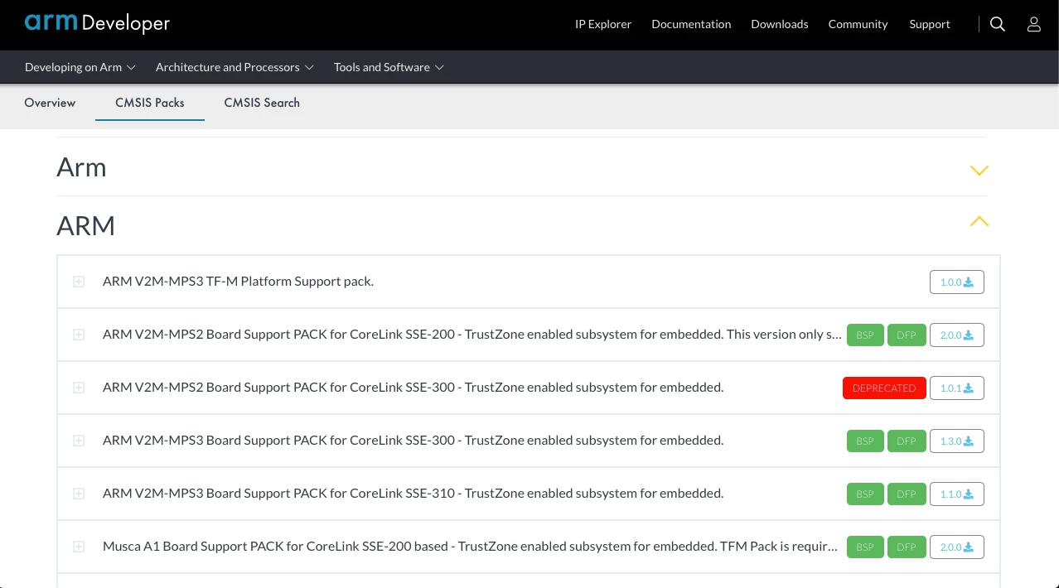Screen dimensions: 1059x588
Task: Expand the V2M-MPS3 SSE-310 pack row plus icon
Action: coord(79,494)
